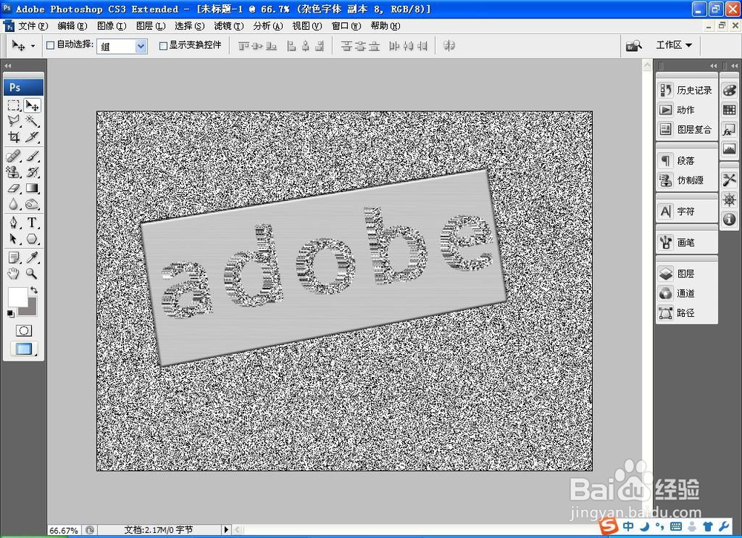The height and width of the screenshot is (538, 742).
Task: Select the Polygonal Lasso tool
Action: 13,121
